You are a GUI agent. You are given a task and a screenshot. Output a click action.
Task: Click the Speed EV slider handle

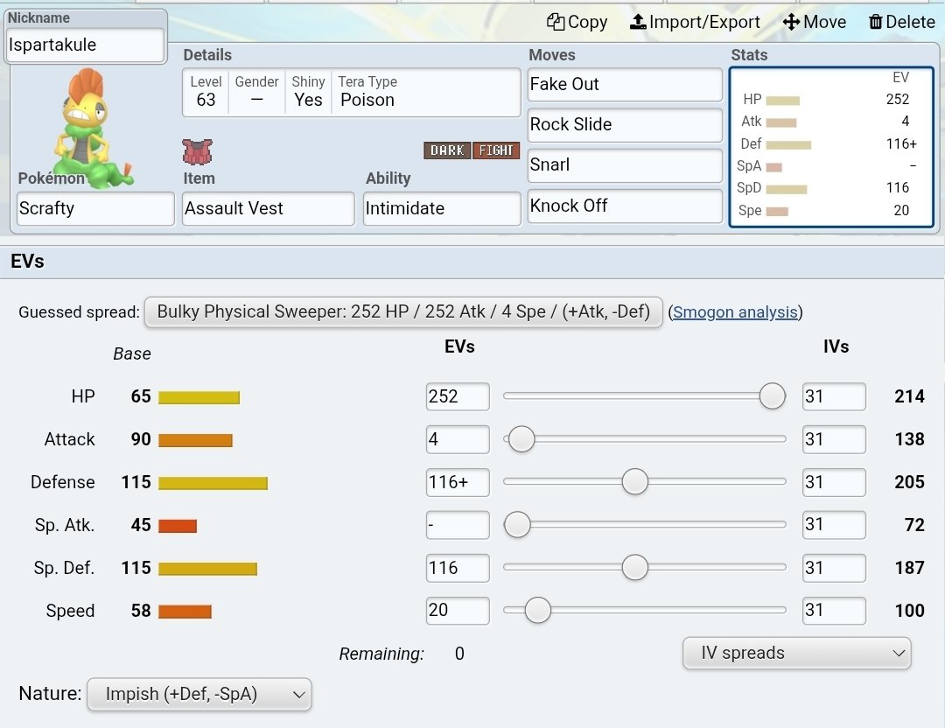(x=537, y=610)
